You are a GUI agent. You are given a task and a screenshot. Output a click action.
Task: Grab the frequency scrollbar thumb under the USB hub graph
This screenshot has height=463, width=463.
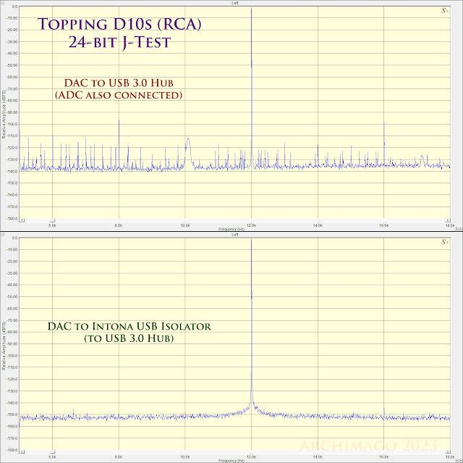53,220
